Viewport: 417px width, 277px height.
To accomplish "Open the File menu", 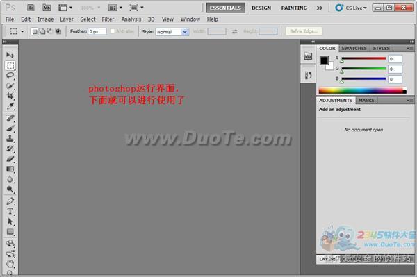I will pos(10,19).
